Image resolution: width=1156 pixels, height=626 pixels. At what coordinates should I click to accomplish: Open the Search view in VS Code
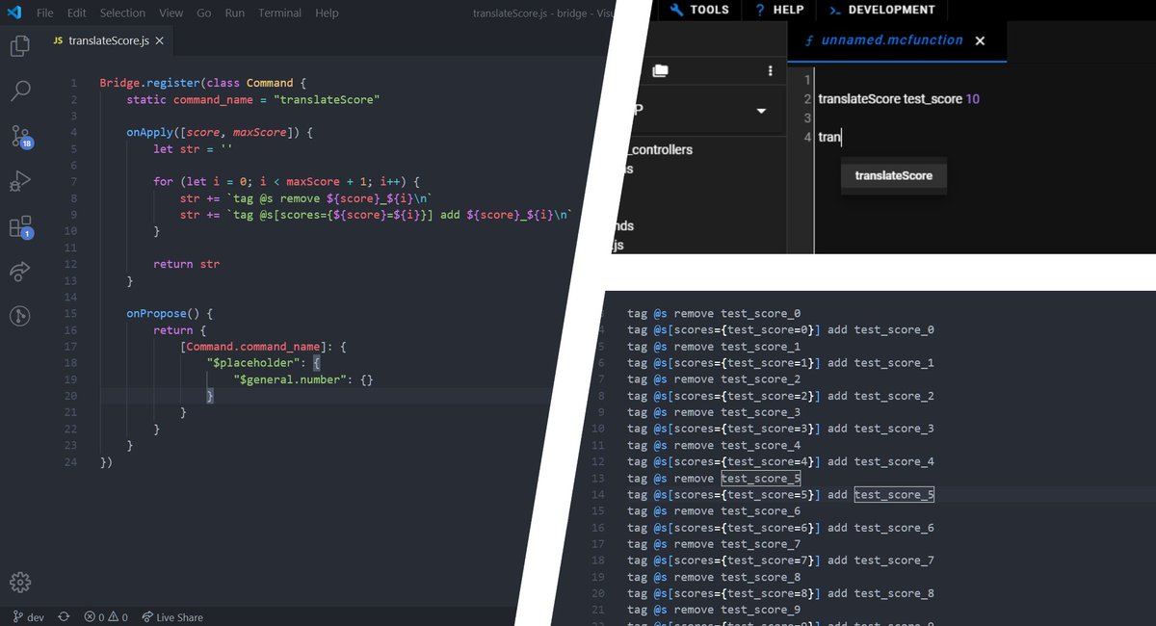[x=20, y=91]
